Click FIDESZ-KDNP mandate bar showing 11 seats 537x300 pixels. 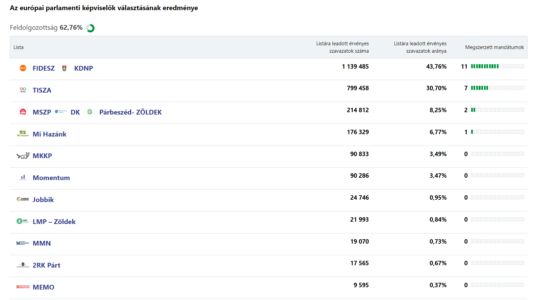(497, 66)
